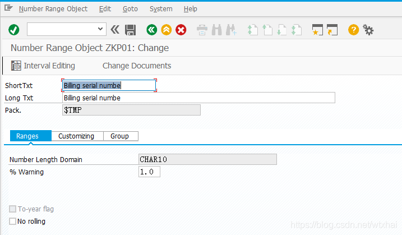Open Find with the binoculars icon
The image size is (402, 235).
point(216,30)
